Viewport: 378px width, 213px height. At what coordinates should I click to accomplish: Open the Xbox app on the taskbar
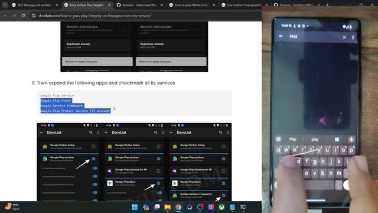tap(221, 207)
